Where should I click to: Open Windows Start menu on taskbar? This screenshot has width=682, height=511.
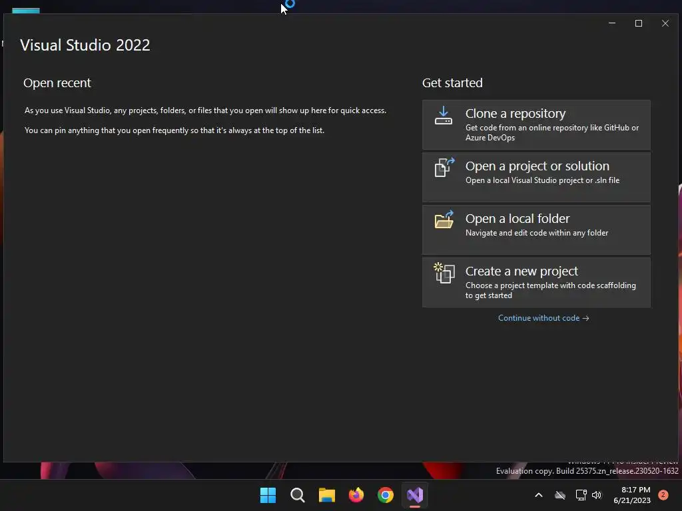[268, 495]
